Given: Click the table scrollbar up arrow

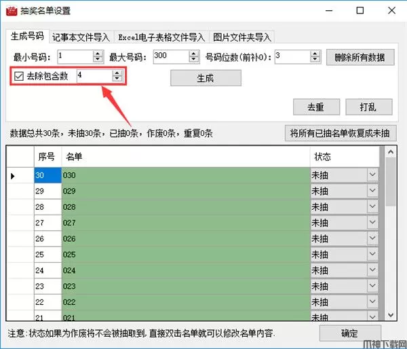Looking at the screenshot, I should tap(391, 152).
